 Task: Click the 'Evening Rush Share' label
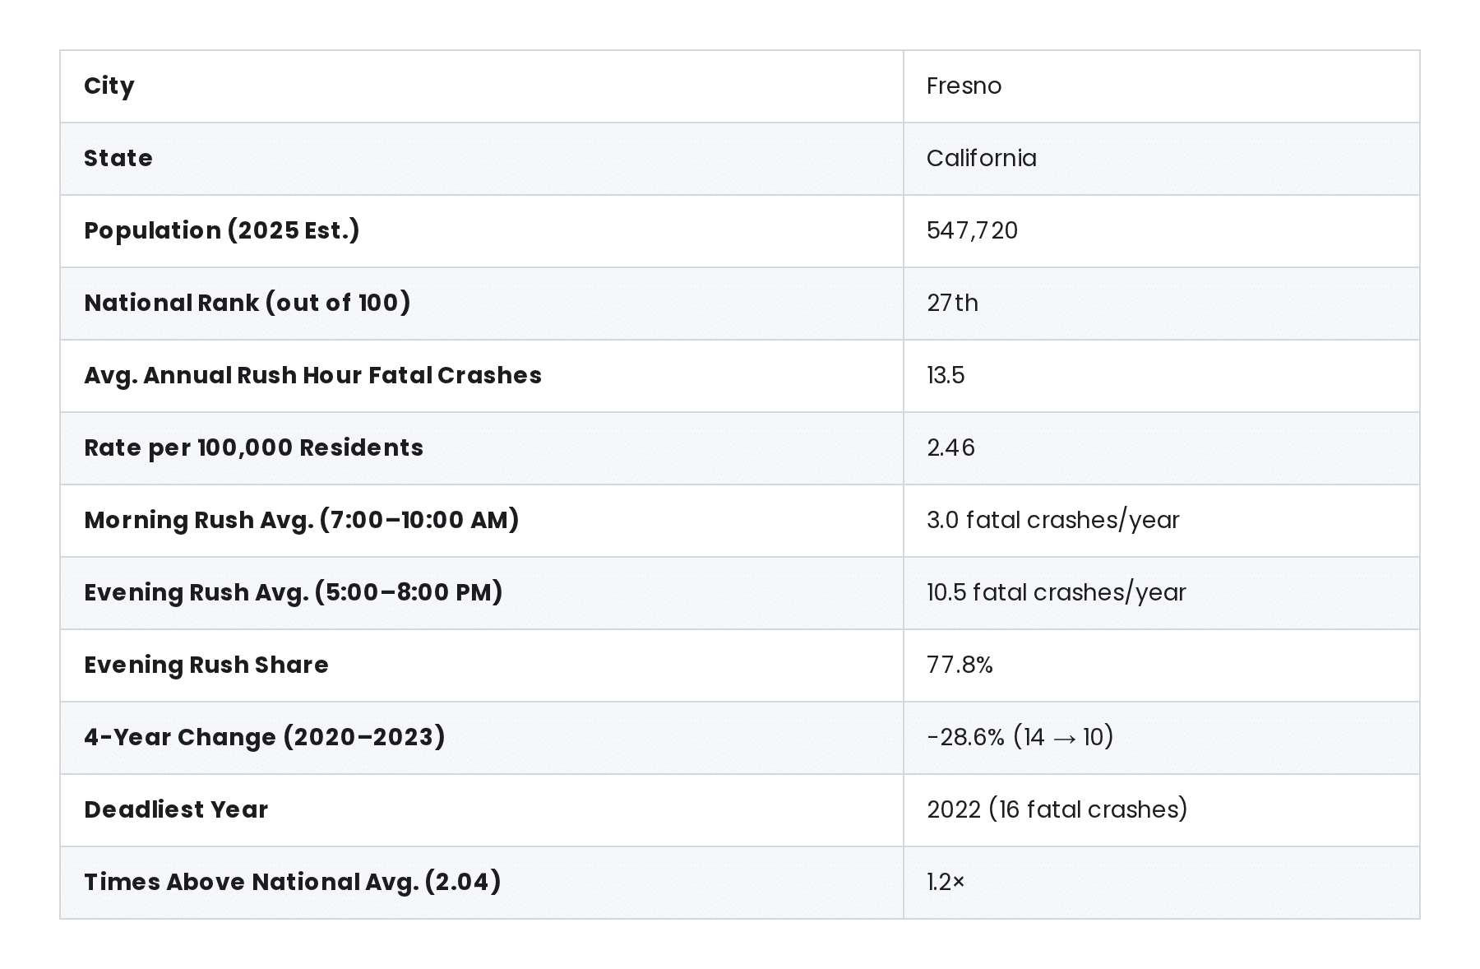click(x=206, y=665)
